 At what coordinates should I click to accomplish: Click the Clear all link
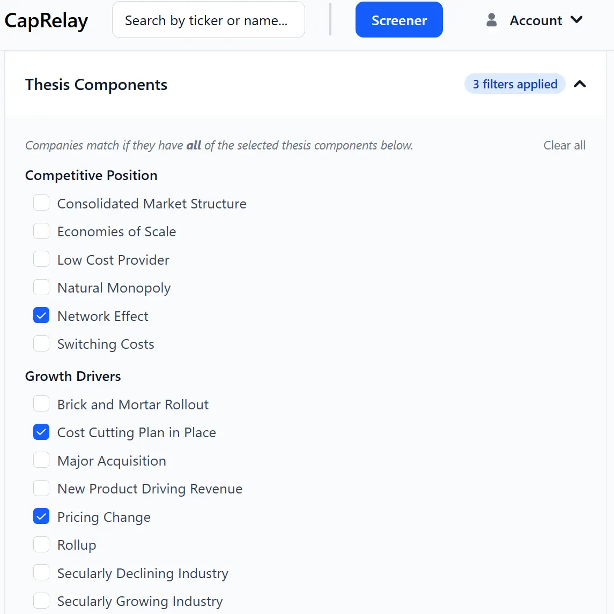coord(564,145)
